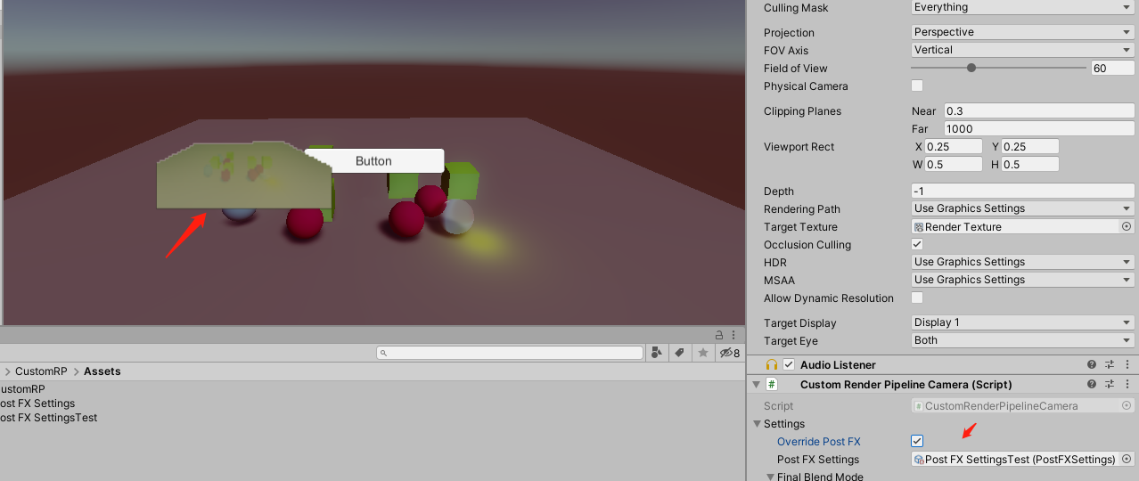This screenshot has width=1139, height=481.
Task: Click the search by type filter icon
Action: pyautogui.click(x=657, y=353)
